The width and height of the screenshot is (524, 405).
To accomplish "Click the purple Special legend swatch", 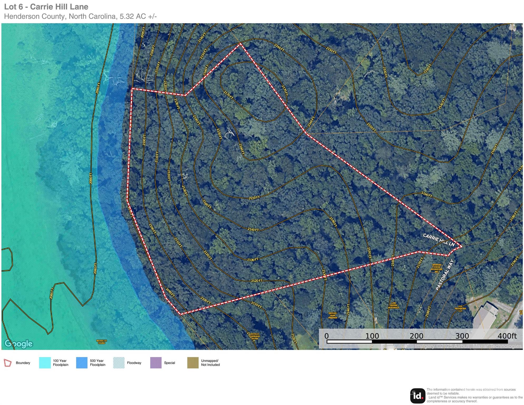I will coord(156,363).
